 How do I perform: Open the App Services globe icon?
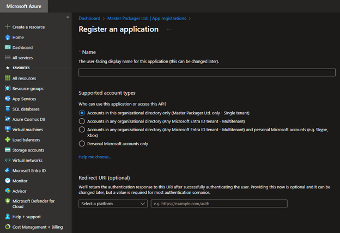(x=8, y=99)
